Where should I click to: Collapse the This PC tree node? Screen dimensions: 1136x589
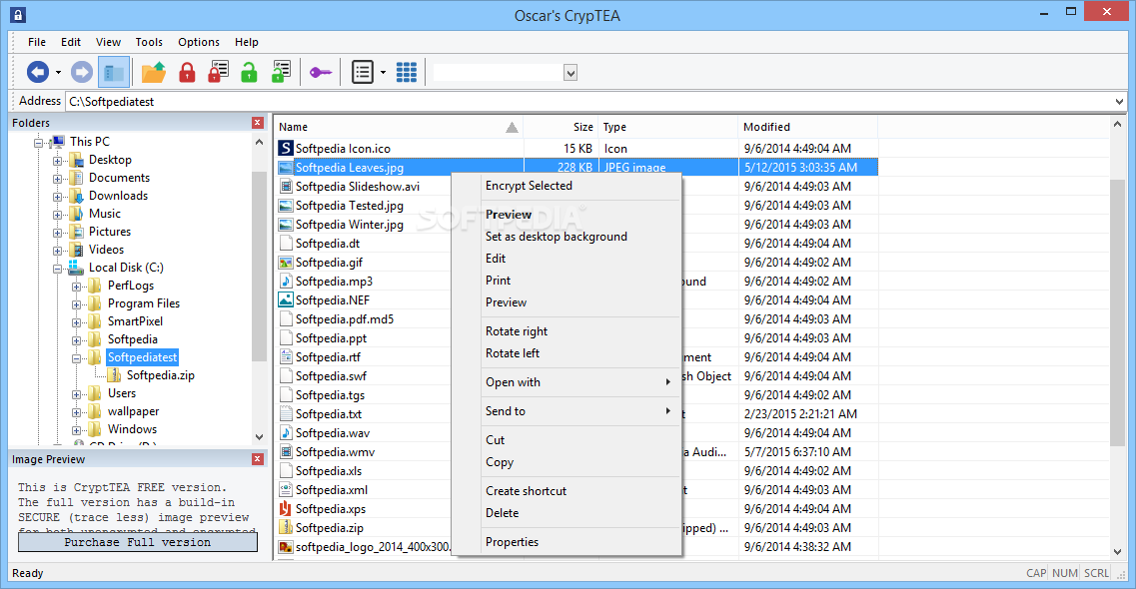(x=38, y=143)
